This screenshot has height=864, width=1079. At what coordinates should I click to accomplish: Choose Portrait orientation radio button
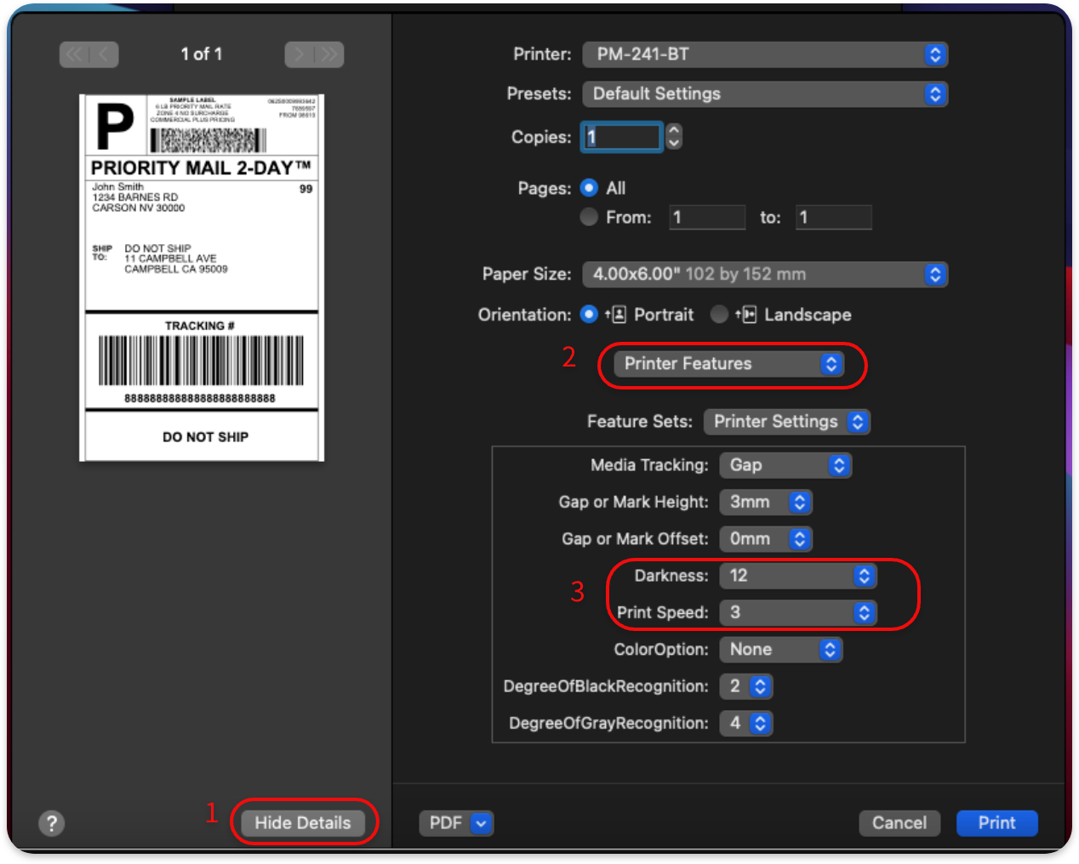click(x=589, y=315)
